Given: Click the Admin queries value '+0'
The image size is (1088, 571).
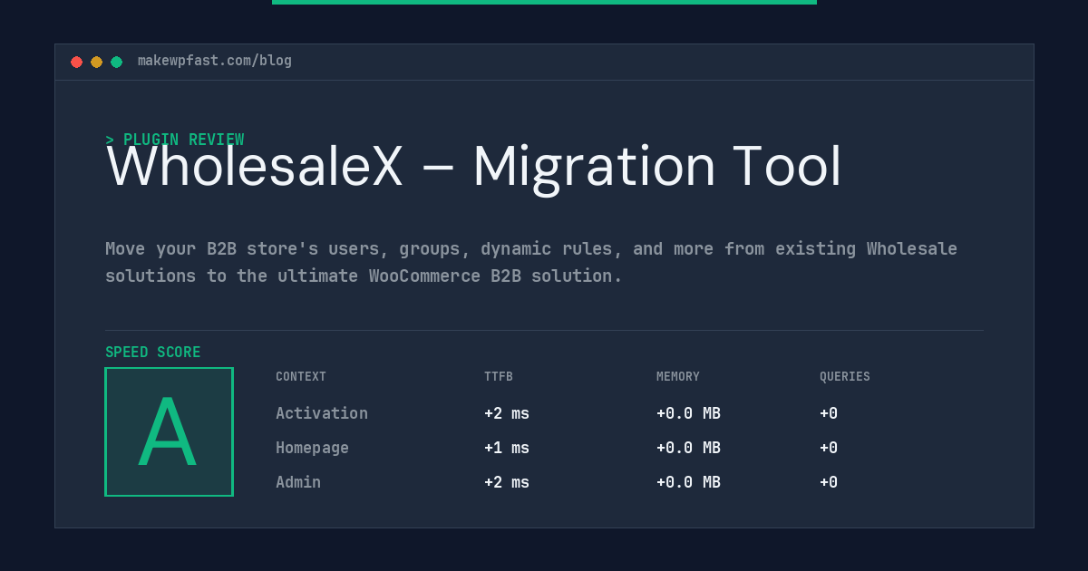Looking at the screenshot, I should coord(829,482).
